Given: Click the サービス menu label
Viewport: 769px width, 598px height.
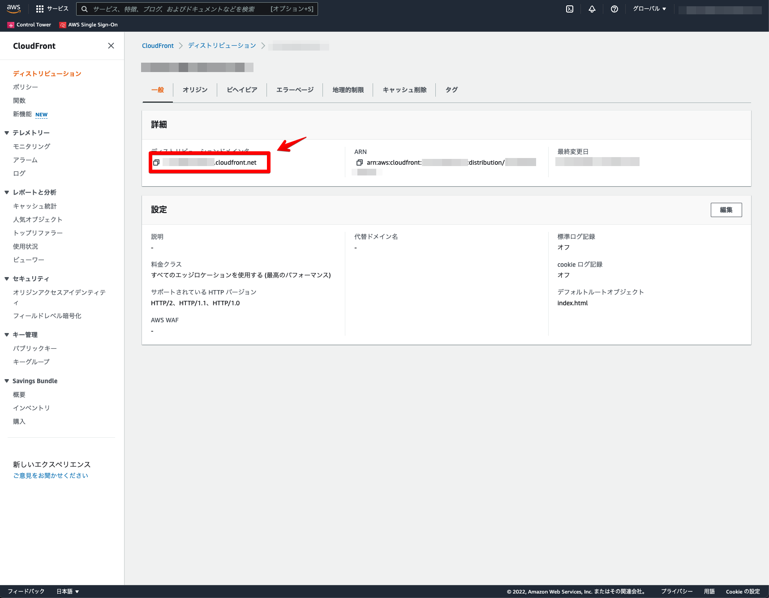Looking at the screenshot, I should (x=58, y=9).
